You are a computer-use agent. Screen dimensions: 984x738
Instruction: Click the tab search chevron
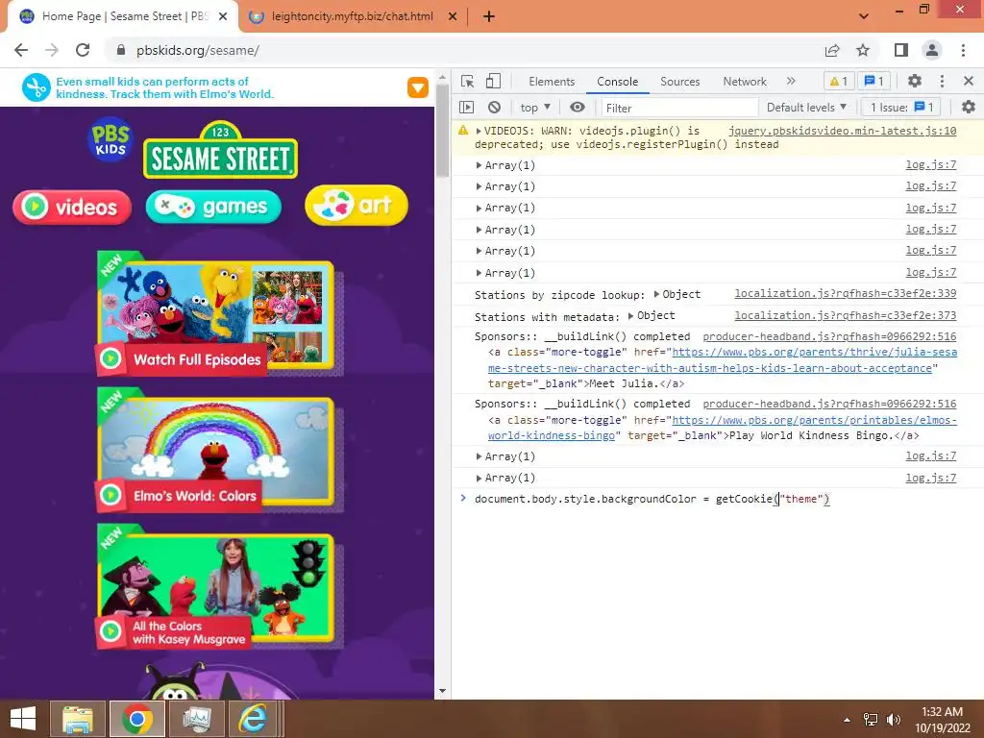(864, 16)
